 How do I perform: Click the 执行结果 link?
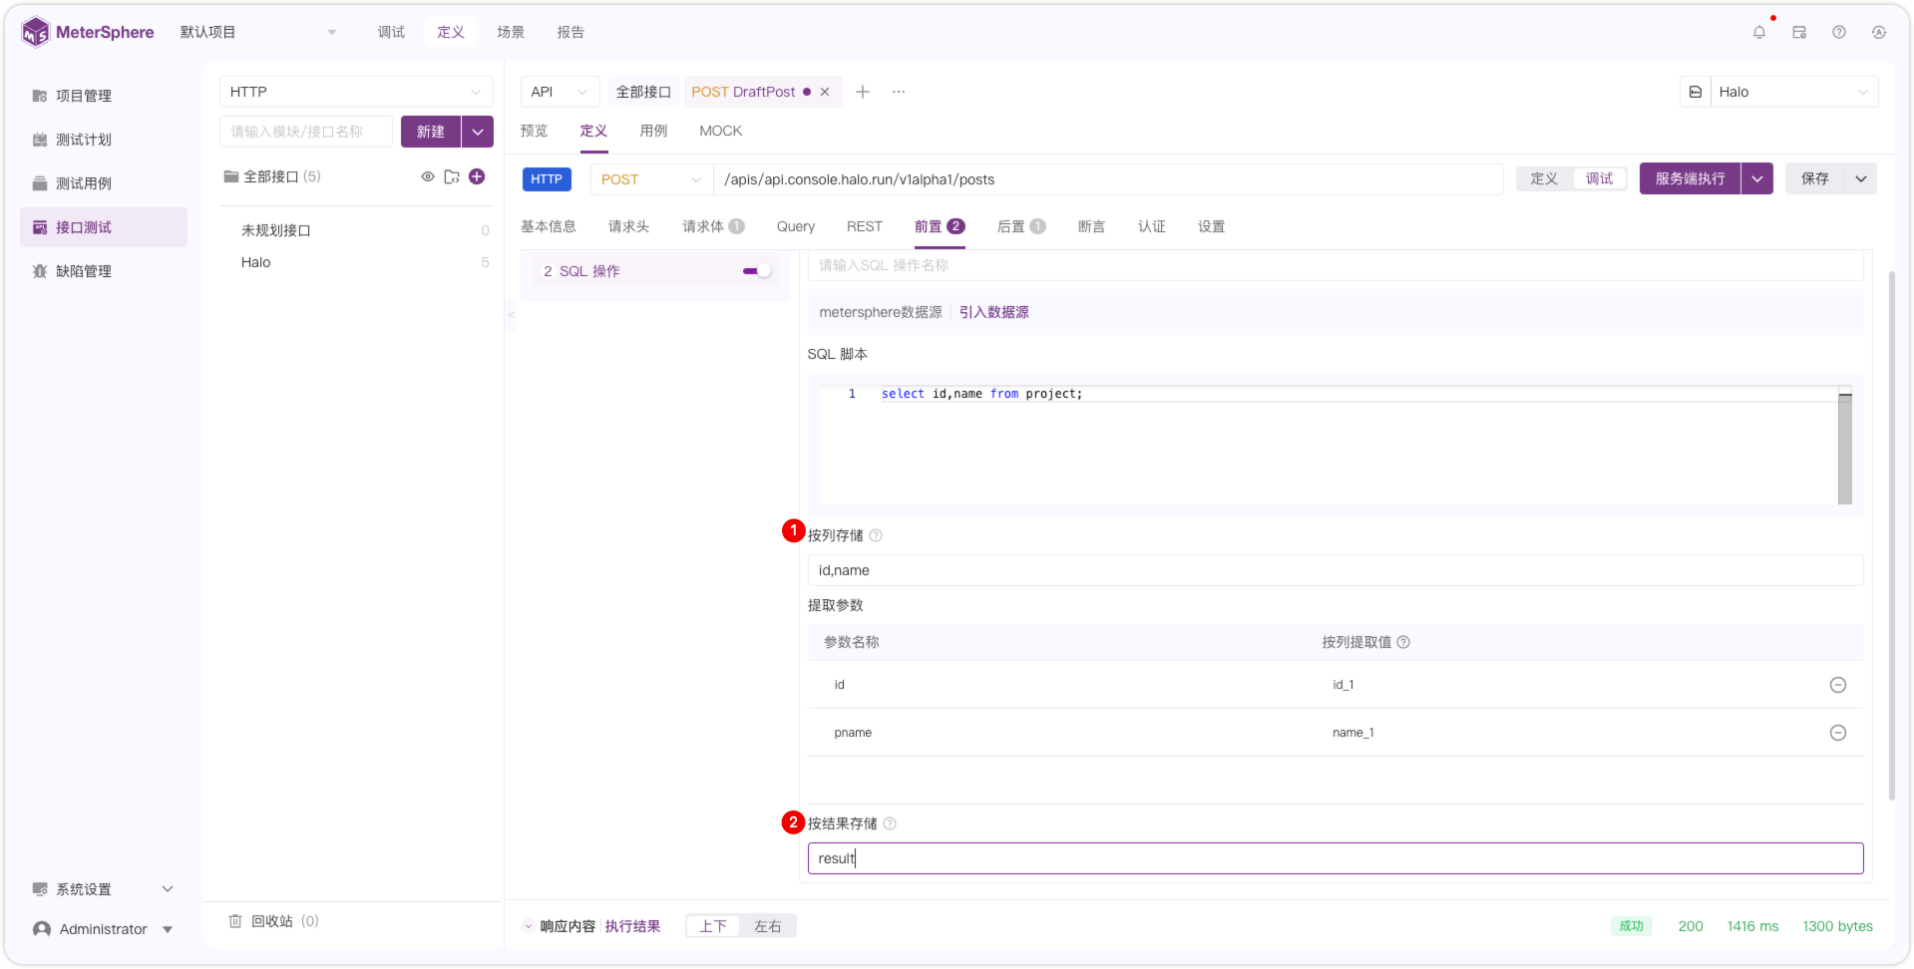pyautogui.click(x=632, y=926)
